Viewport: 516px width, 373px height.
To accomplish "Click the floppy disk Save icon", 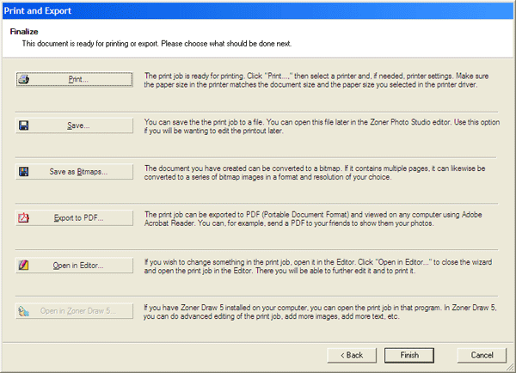I will click(23, 125).
